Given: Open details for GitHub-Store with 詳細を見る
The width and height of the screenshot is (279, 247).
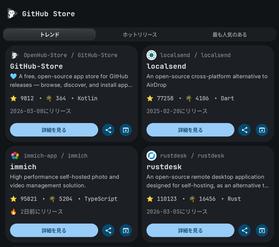Looking at the screenshot, I should click(54, 130).
